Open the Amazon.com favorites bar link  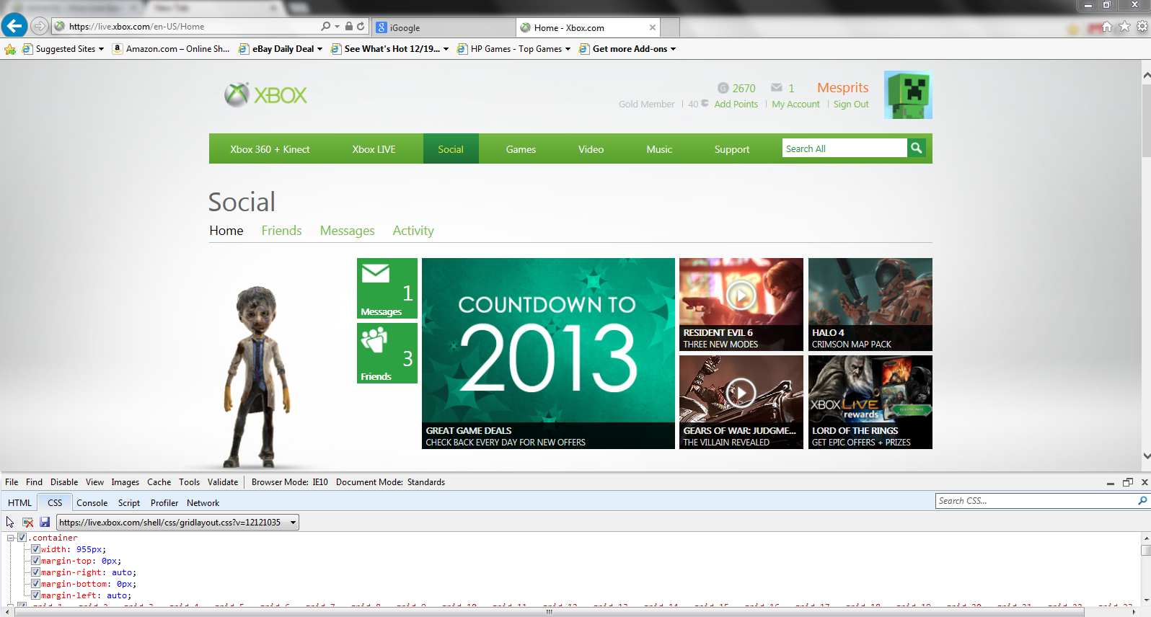pyautogui.click(x=171, y=49)
